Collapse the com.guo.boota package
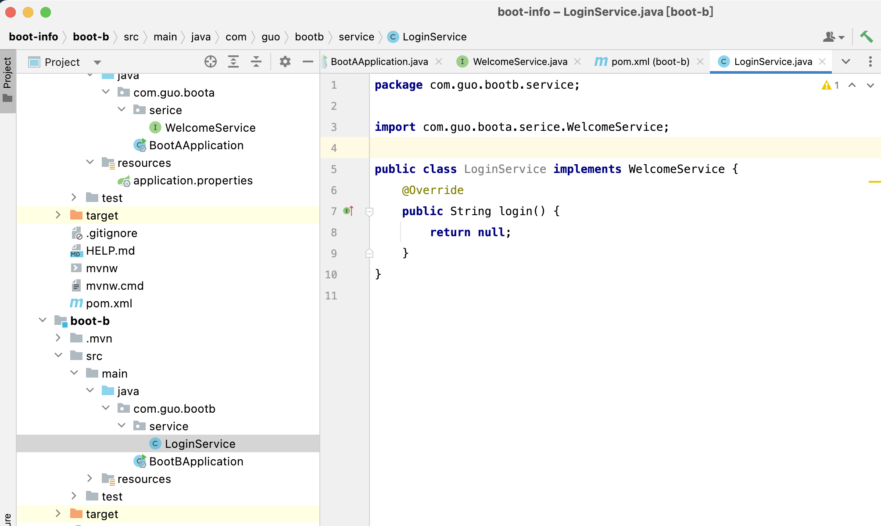Viewport: 881px width, 526px height. point(106,92)
